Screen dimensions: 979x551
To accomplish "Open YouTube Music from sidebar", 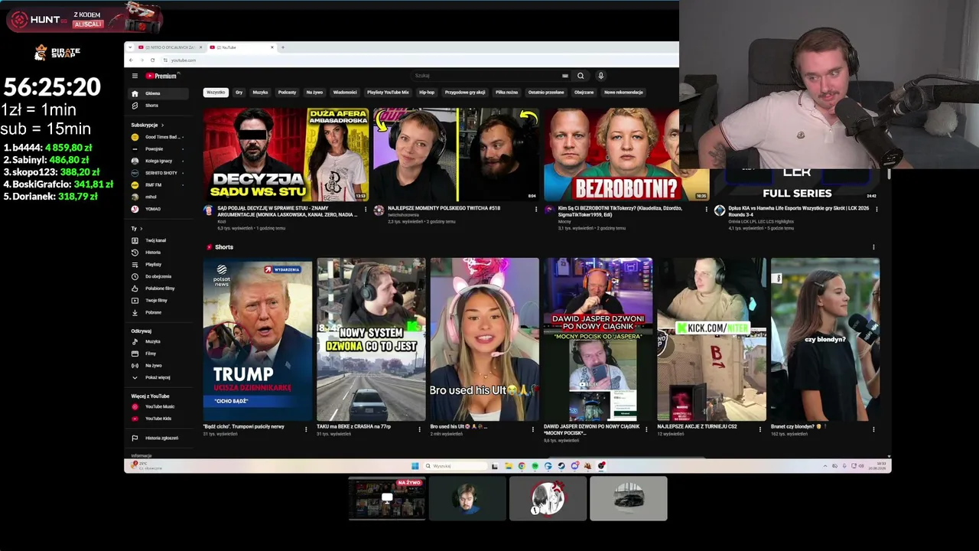I will pyautogui.click(x=159, y=407).
